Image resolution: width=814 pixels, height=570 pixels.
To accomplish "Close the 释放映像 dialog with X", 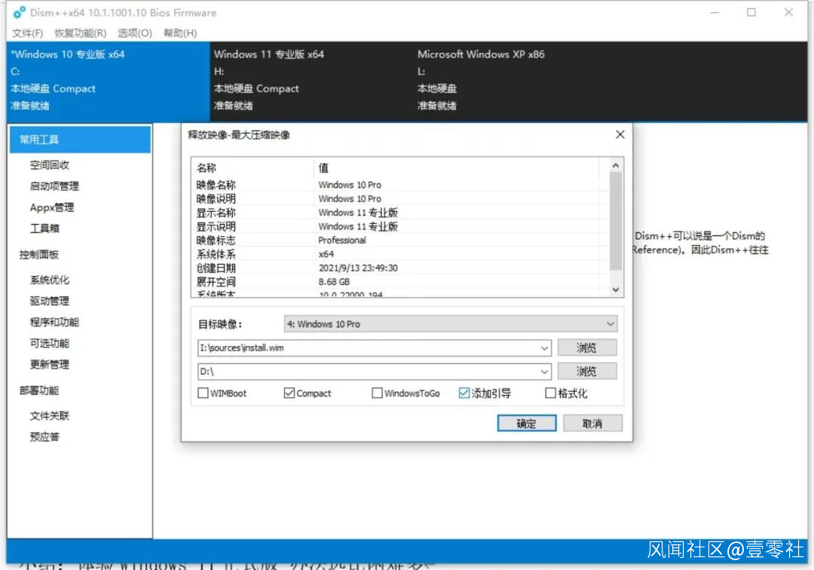I will click(620, 134).
